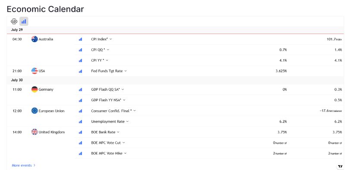Select the BOE MPC Vote Hike event
Screen dimensions: 345x170
coord(107,153)
